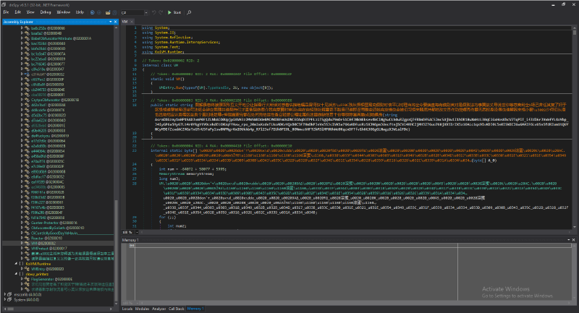Close the Assembly Explorer panel
The image size is (579, 313).
116,22
